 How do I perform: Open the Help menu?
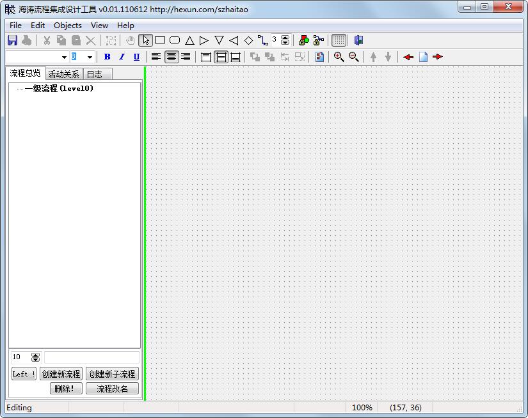click(125, 25)
